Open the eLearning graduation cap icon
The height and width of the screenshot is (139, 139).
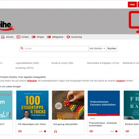click(x=68, y=37)
